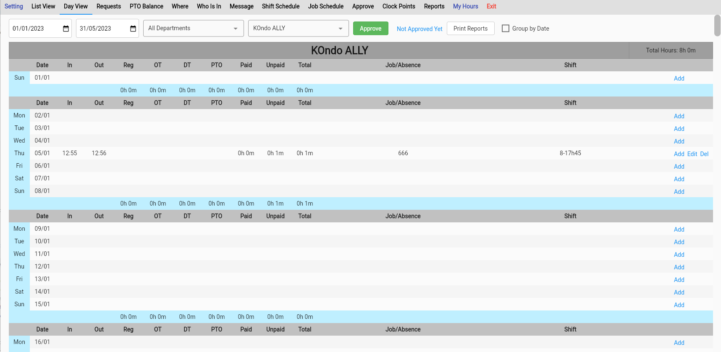Add an entry for Friday 13/01
The width and height of the screenshot is (721, 352).
[x=679, y=280]
